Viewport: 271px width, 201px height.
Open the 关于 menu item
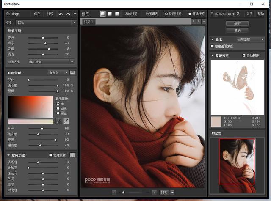tap(249, 14)
